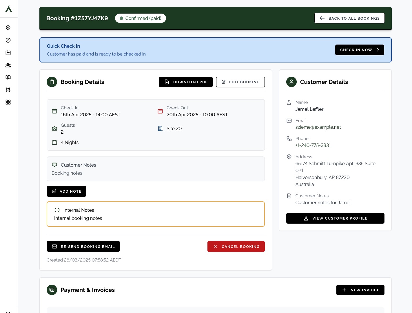
Task: Open the map pin sidebar icon
Action: coord(8,28)
